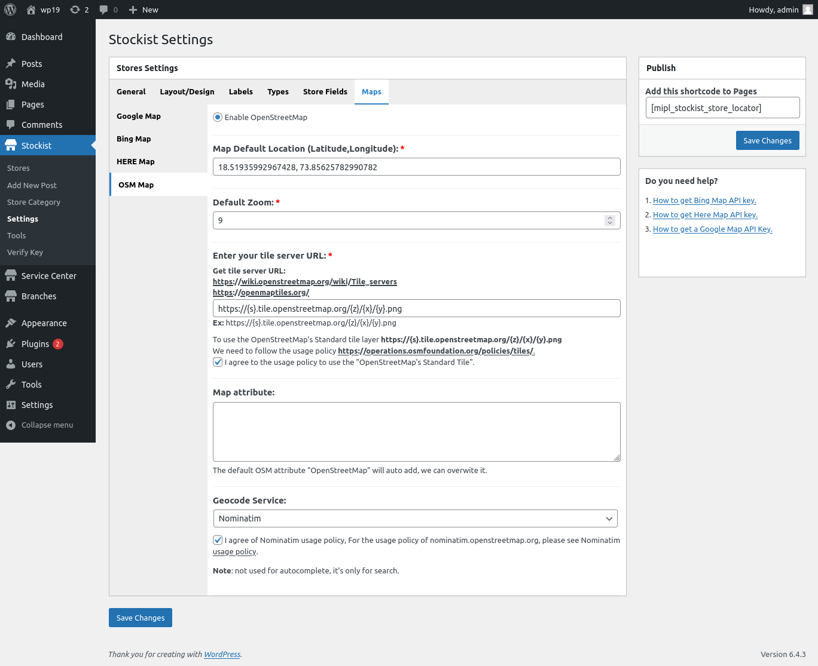Image resolution: width=818 pixels, height=666 pixels.
Task: Click the admin user avatar
Action: click(x=807, y=10)
